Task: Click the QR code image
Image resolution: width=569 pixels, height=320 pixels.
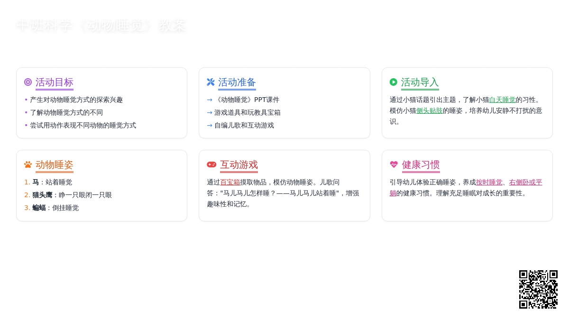Action: coord(538,289)
